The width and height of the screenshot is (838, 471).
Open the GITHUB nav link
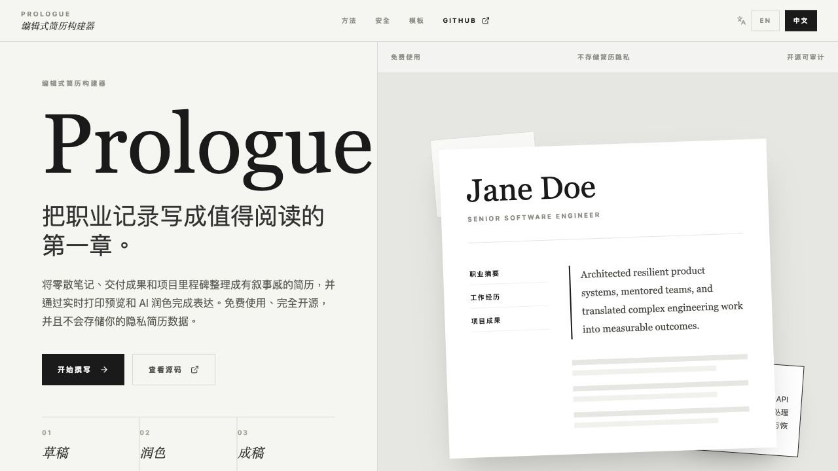(x=466, y=20)
